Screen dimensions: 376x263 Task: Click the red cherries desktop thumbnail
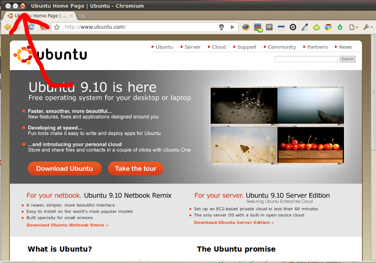click(x=311, y=144)
